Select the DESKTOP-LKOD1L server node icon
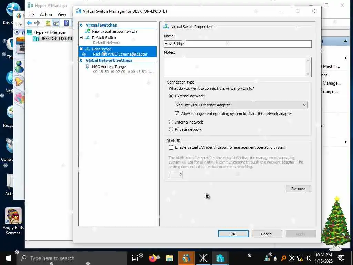The height and width of the screenshot is (265, 353). click(36, 39)
